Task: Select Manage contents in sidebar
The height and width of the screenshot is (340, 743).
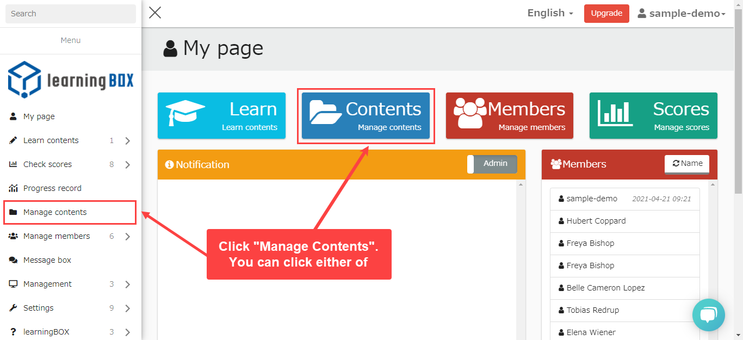Action: pyautogui.click(x=55, y=212)
